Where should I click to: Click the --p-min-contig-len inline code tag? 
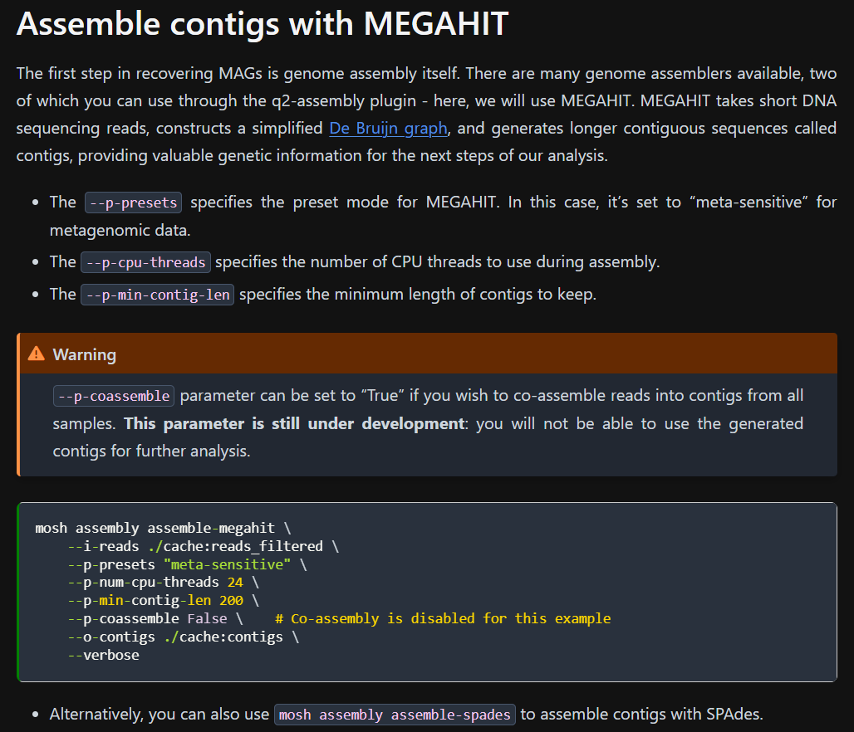pos(157,295)
